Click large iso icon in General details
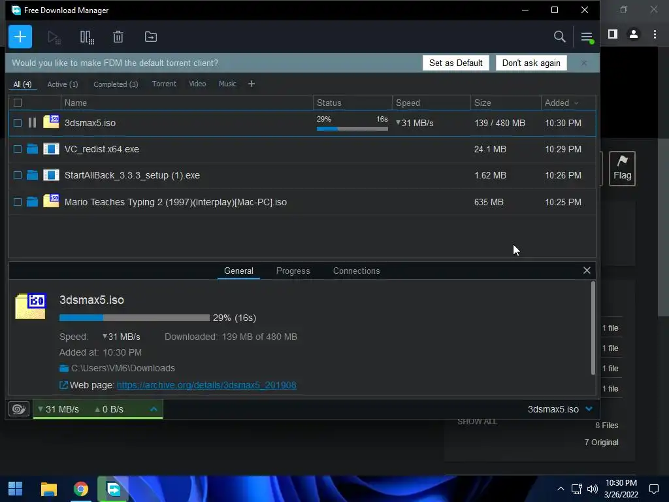The height and width of the screenshot is (502, 669). point(30,306)
